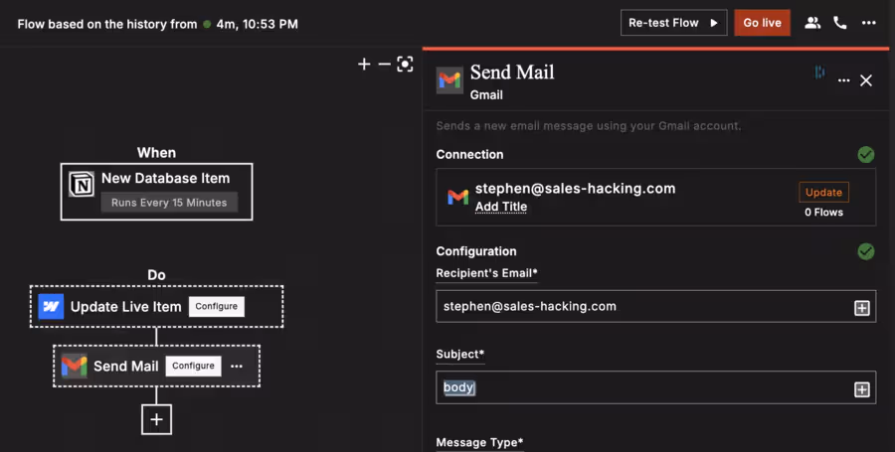
Task: Click the 'Message Type*' label
Action: 479,442
